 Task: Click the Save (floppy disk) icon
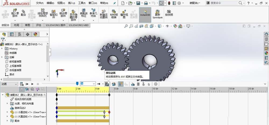(138, 3)
